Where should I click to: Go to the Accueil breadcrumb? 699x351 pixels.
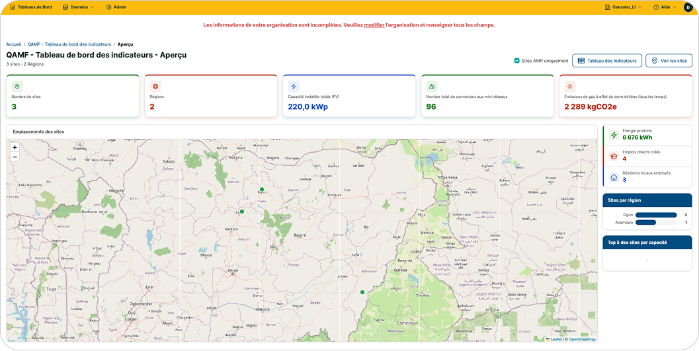point(14,44)
